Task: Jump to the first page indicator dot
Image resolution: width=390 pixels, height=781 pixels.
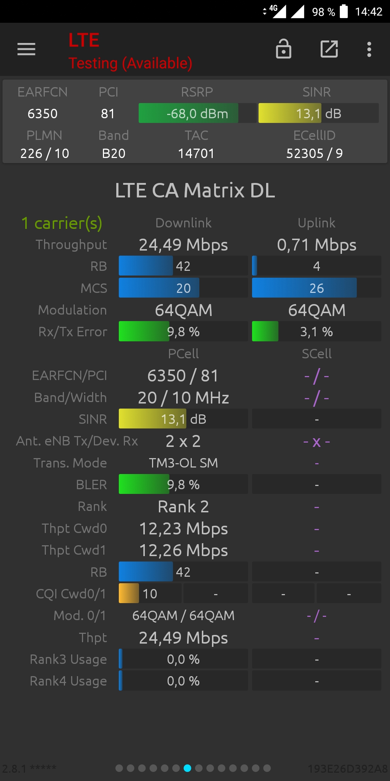Action: point(119,768)
